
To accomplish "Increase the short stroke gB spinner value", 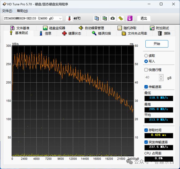I will click(x=161, y=76).
